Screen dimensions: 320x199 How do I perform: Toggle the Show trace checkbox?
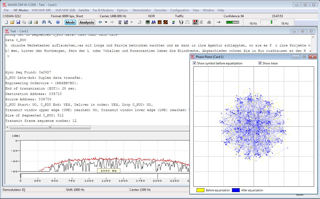[260, 63]
